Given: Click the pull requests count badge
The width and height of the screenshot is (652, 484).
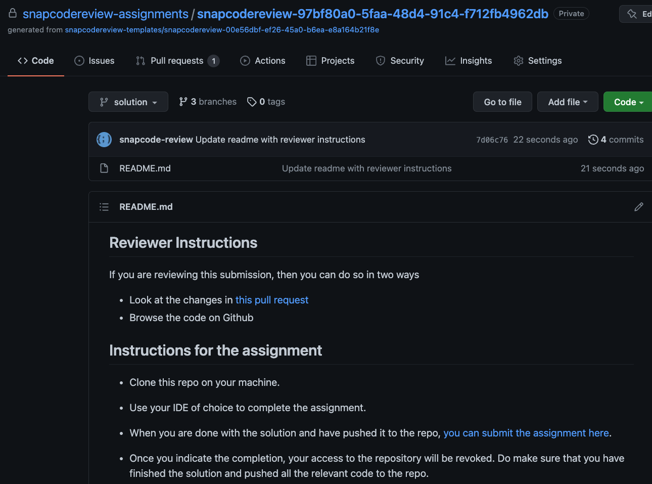Looking at the screenshot, I should 214,61.
